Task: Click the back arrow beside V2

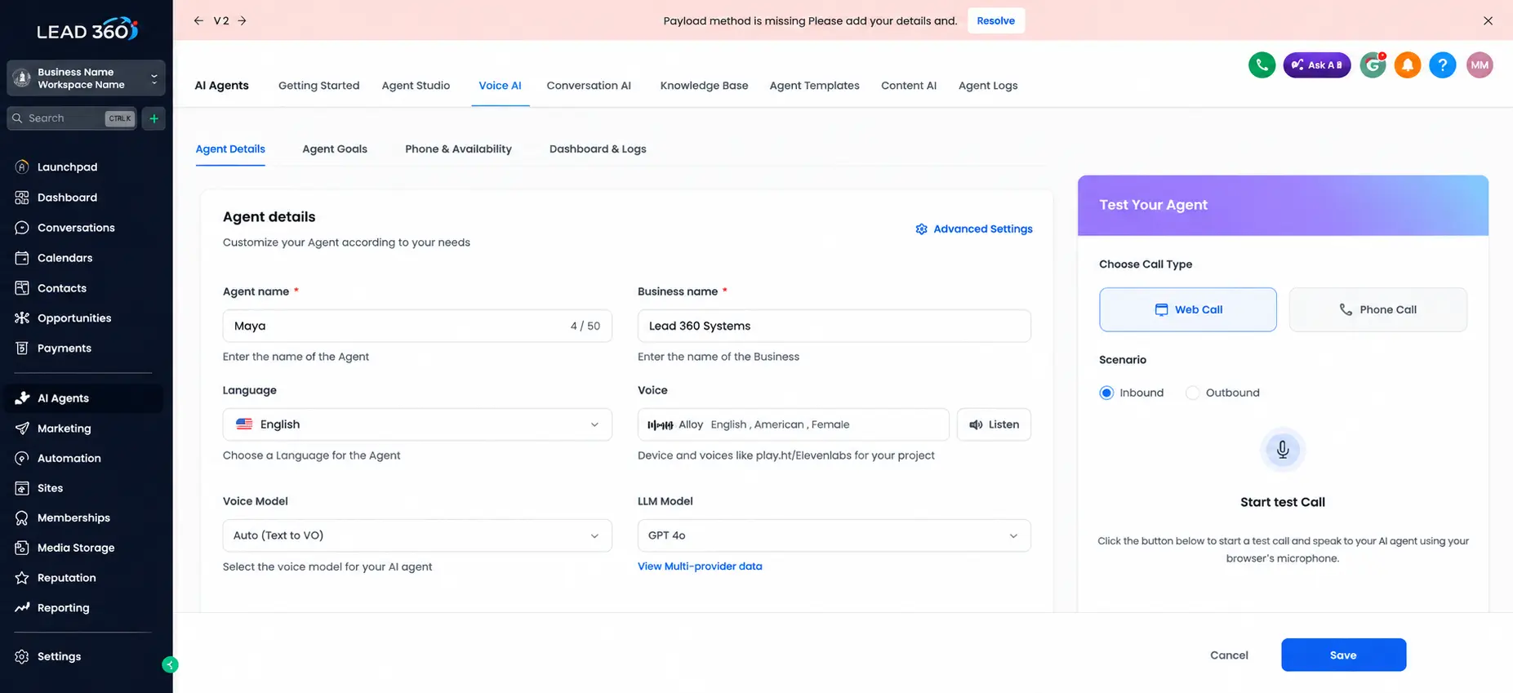Action: coord(198,20)
